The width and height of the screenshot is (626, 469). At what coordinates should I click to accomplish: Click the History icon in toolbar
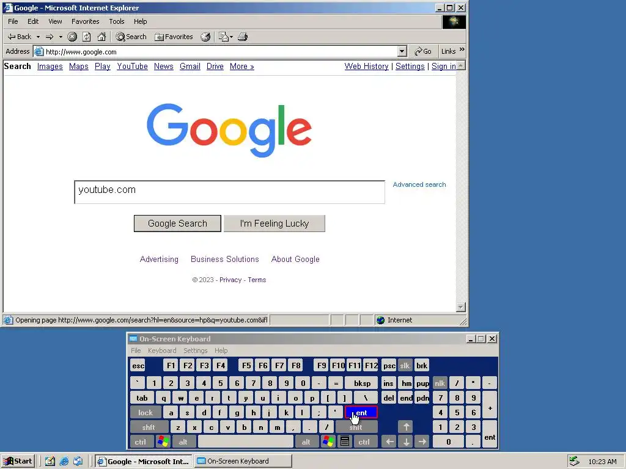(205, 37)
